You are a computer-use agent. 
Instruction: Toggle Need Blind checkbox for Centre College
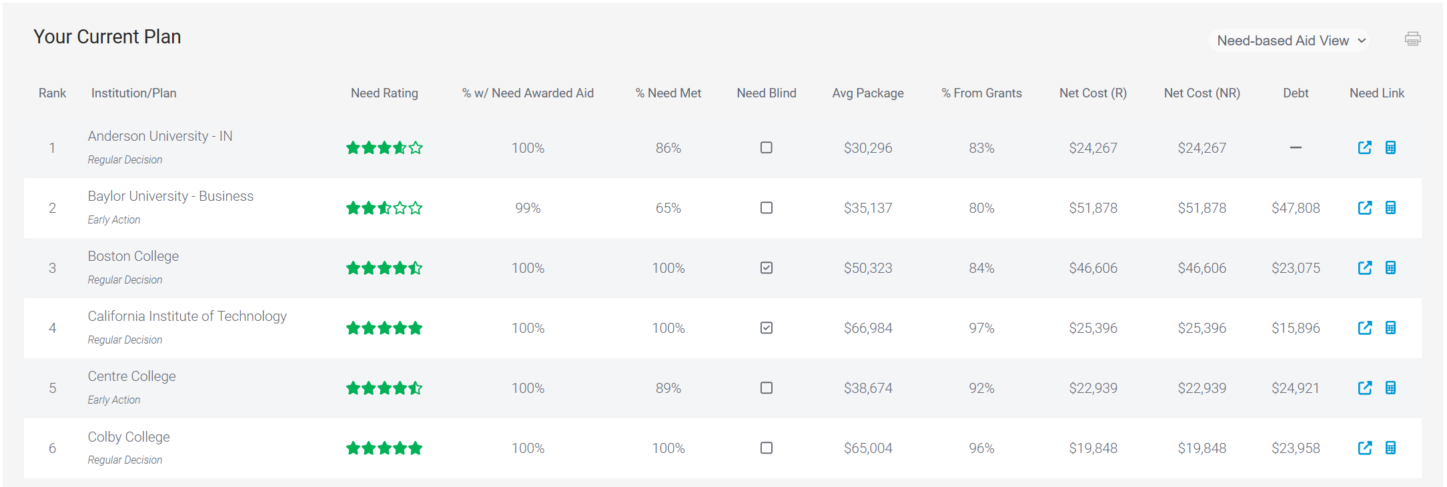point(767,388)
